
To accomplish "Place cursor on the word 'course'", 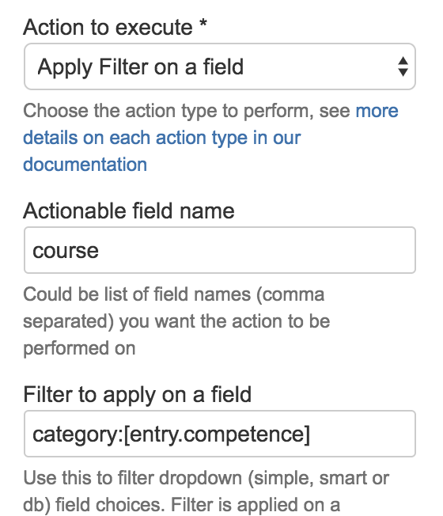I will (66, 251).
